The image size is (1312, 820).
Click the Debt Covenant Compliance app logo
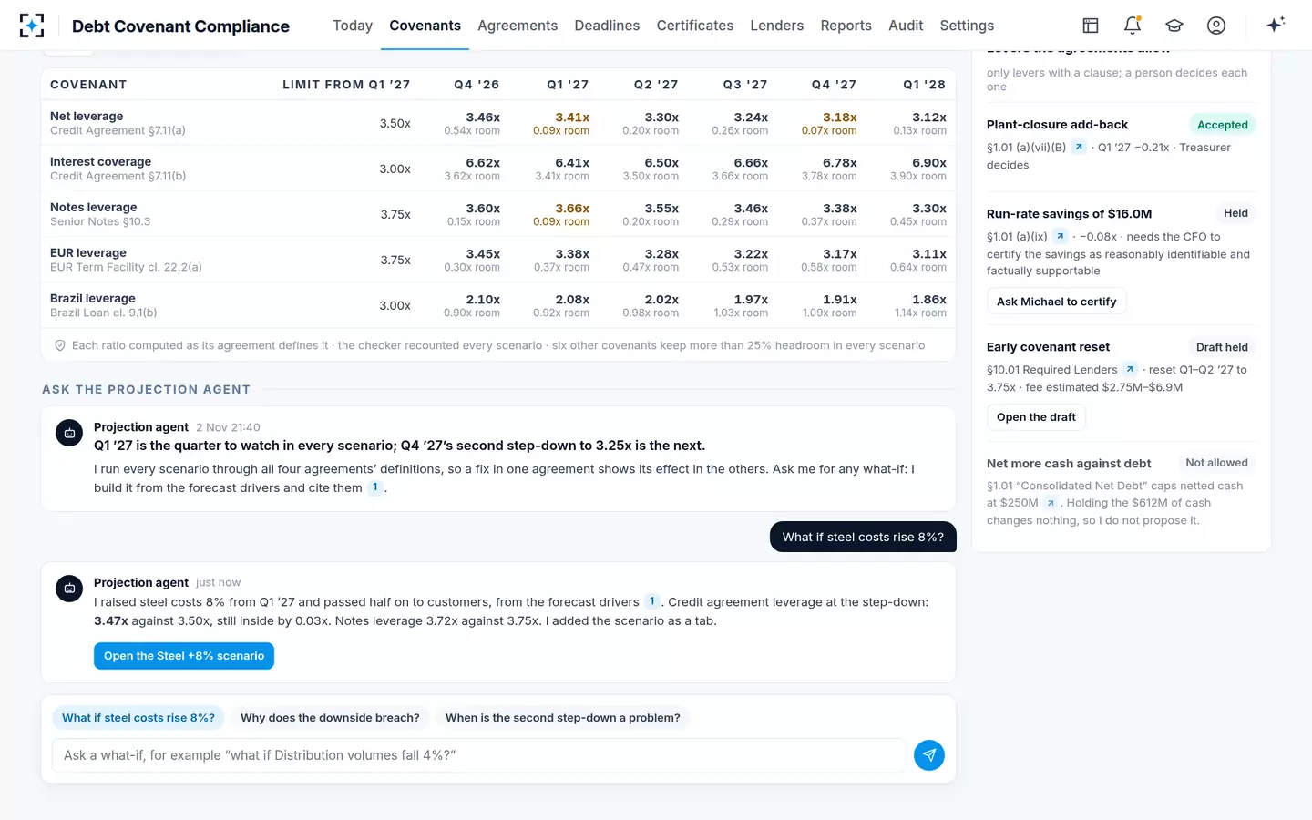pyautogui.click(x=32, y=26)
